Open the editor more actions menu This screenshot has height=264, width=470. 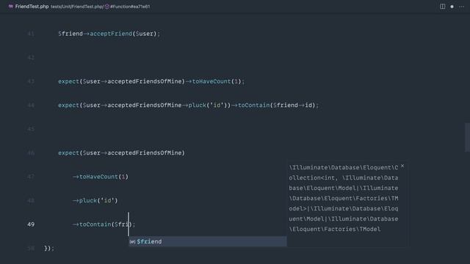click(461, 7)
